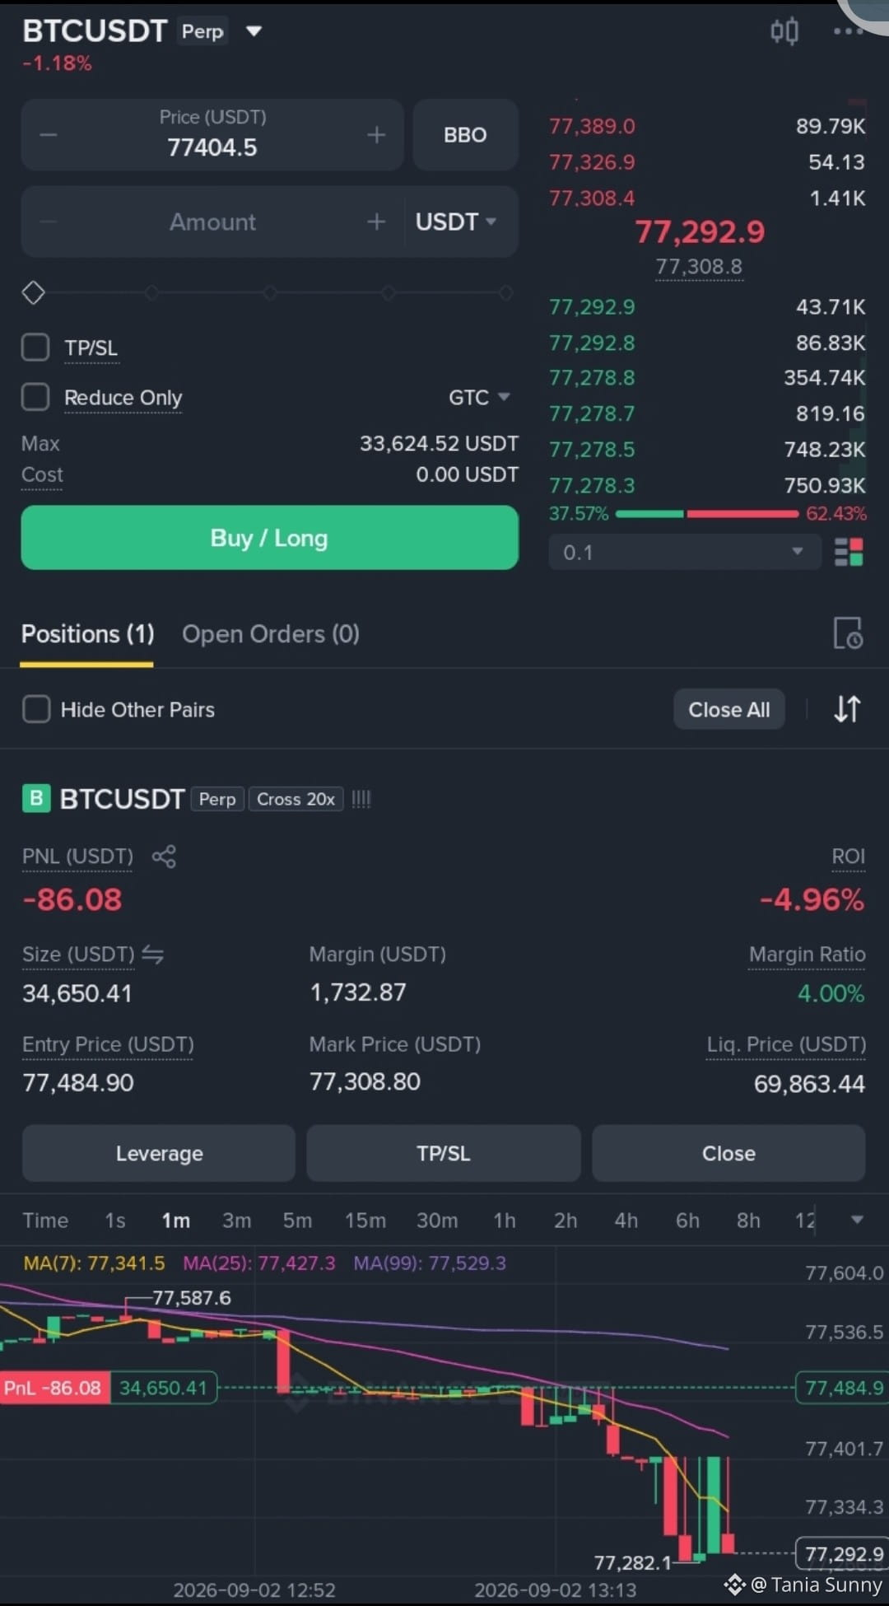Change the order book layout icon
The height and width of the screenshot is (1606, 889).
(x=849, y=552)
